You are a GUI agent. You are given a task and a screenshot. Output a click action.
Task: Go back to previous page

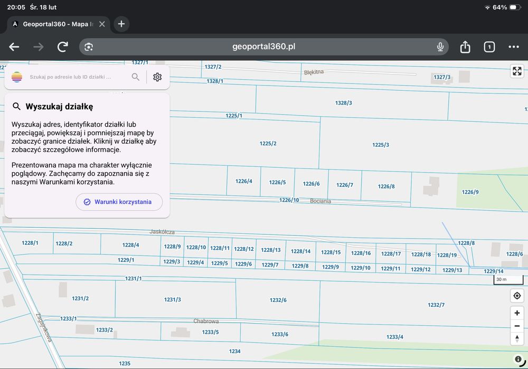(14, 47)
